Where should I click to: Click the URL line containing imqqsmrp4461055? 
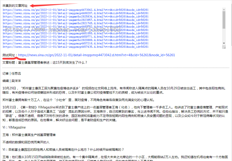pos(76,33)
